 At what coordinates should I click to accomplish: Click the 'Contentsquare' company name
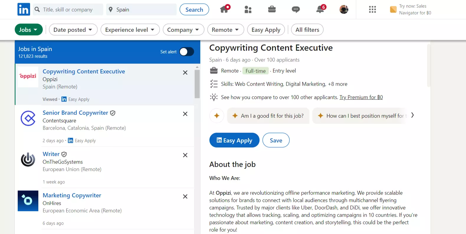[x=59, y=121]
